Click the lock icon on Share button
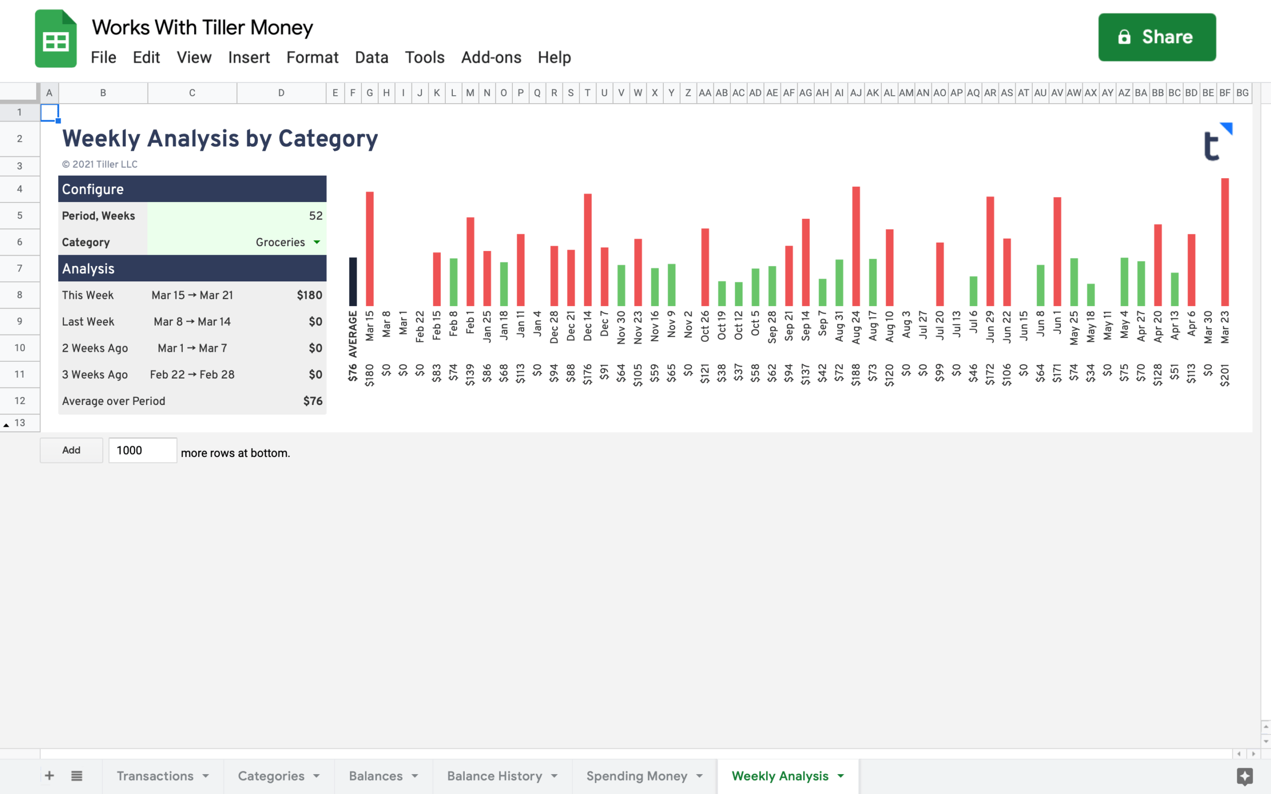 [1124, 37]
